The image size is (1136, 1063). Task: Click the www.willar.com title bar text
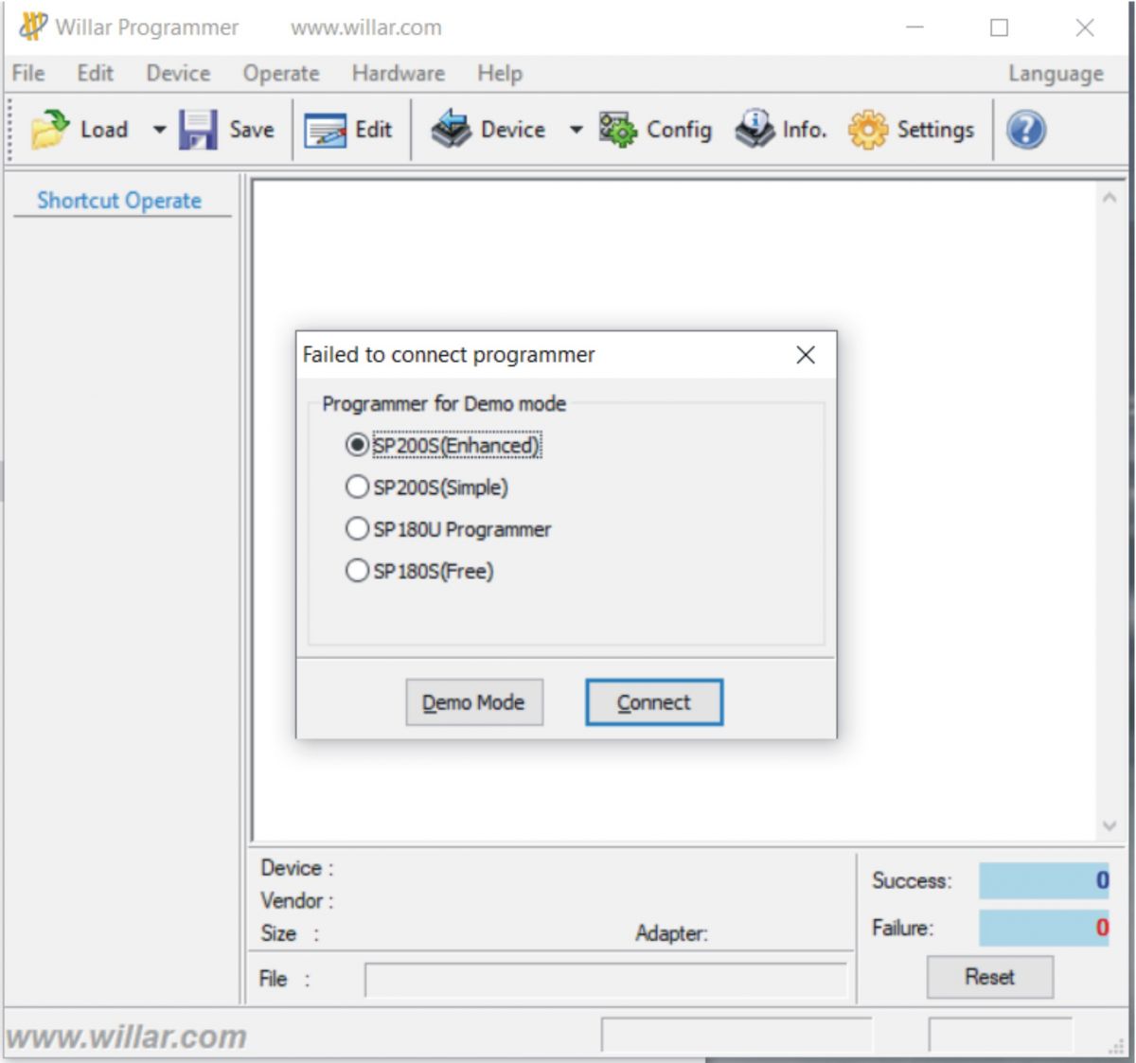pos(366,27)
